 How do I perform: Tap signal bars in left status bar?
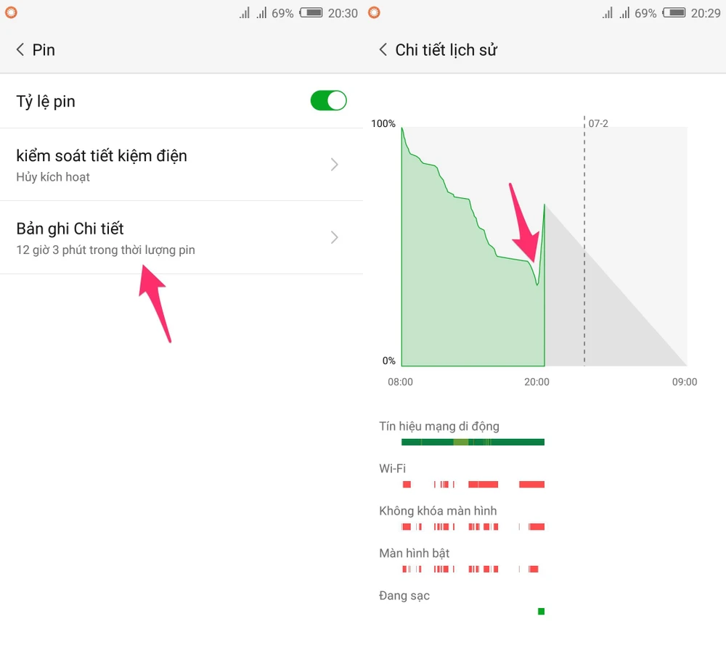point(253,13)
